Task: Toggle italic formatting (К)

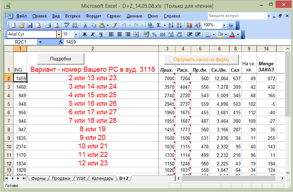Action: click(93, 34)
